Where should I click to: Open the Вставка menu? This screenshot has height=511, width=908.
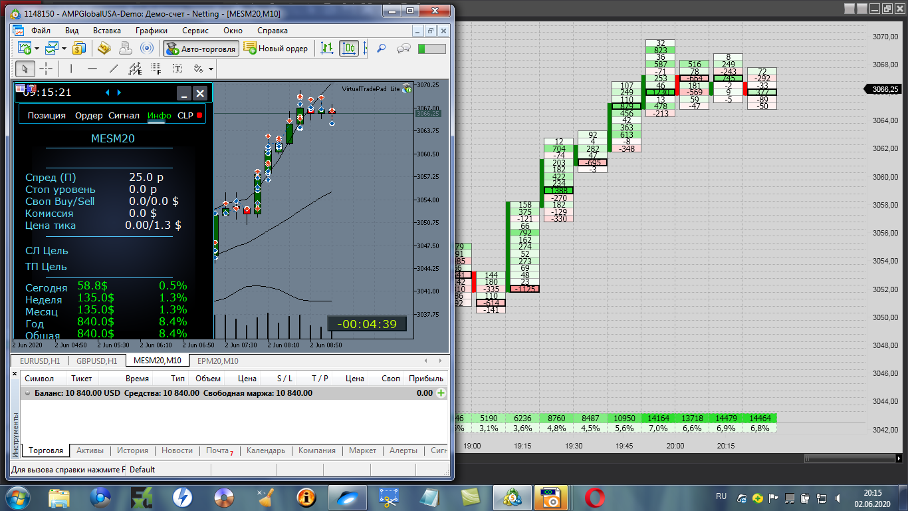coord(107,31)
